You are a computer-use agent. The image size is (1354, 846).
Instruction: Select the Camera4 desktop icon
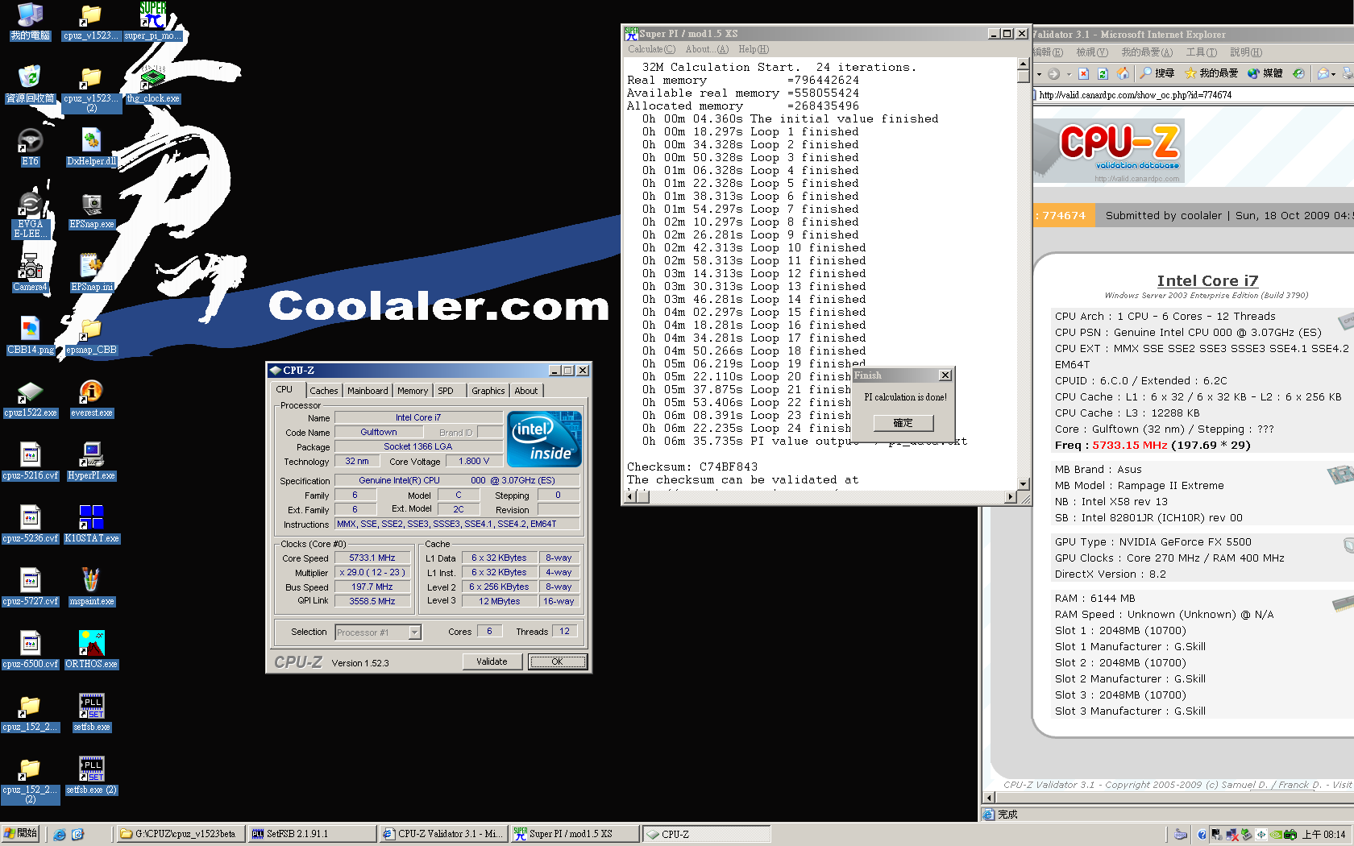click(30, 272)
